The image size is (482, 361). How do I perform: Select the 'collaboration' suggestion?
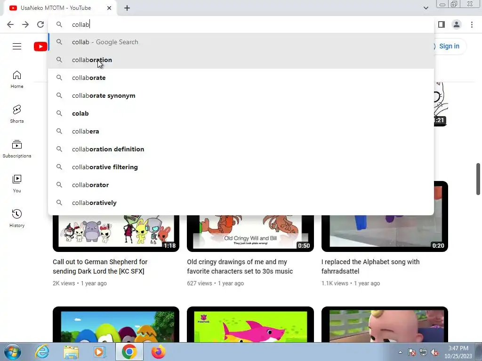click(x=241, y=60)
